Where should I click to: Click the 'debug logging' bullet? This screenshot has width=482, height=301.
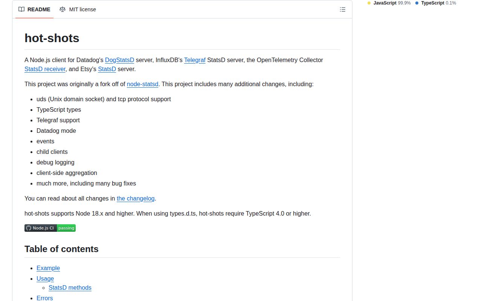pyautogui.click(x=55, y=162)
